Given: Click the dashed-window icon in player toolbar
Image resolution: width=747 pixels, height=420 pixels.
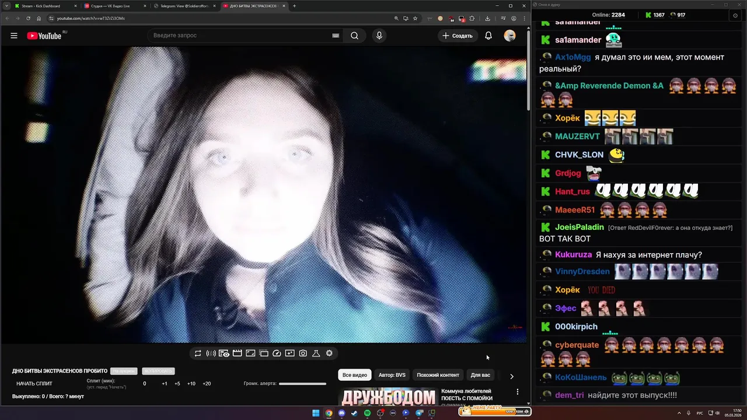Looking at the screenshot, I should (264, 353).
